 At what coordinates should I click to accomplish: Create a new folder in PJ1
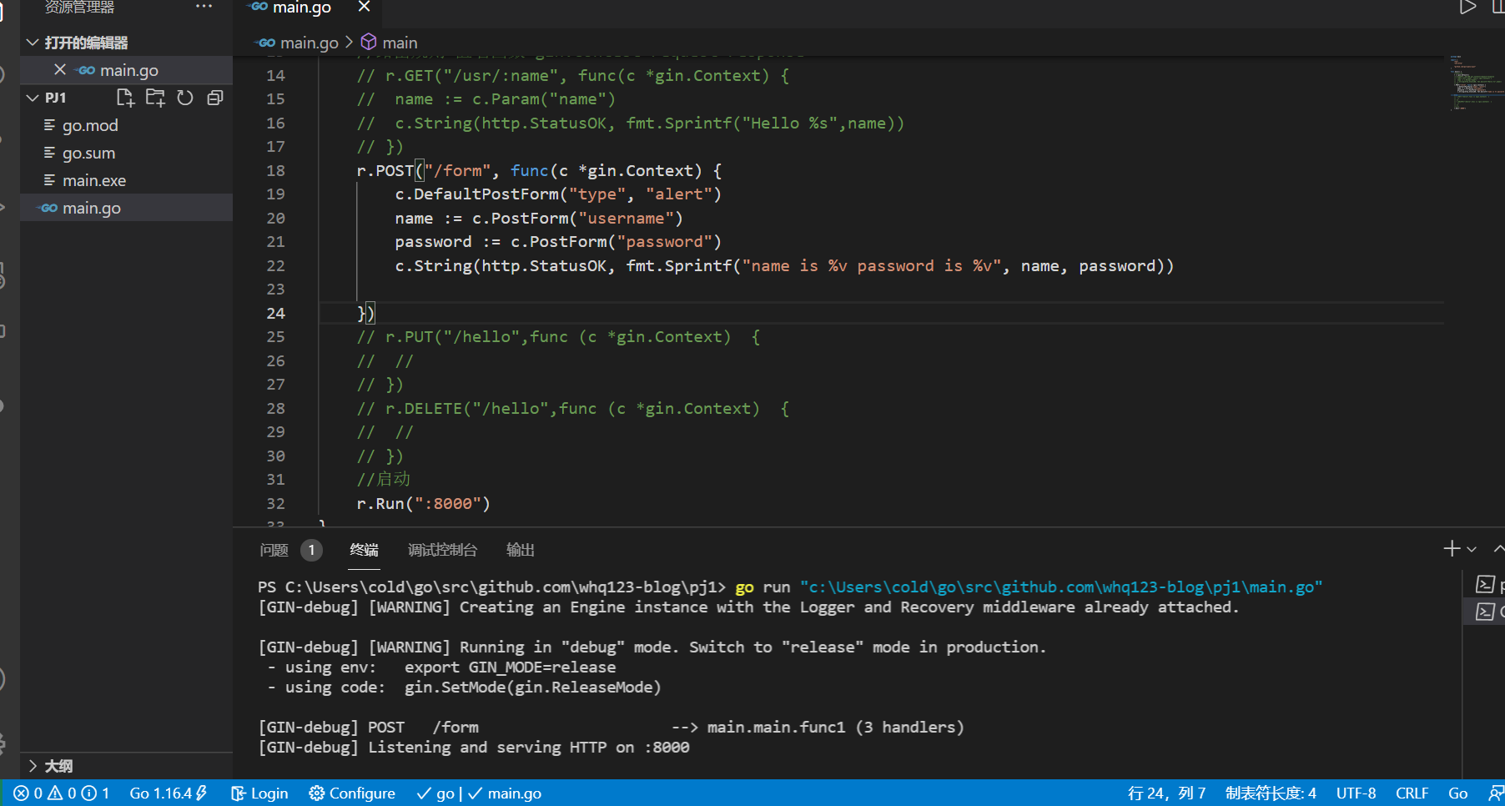pos(155,97)
